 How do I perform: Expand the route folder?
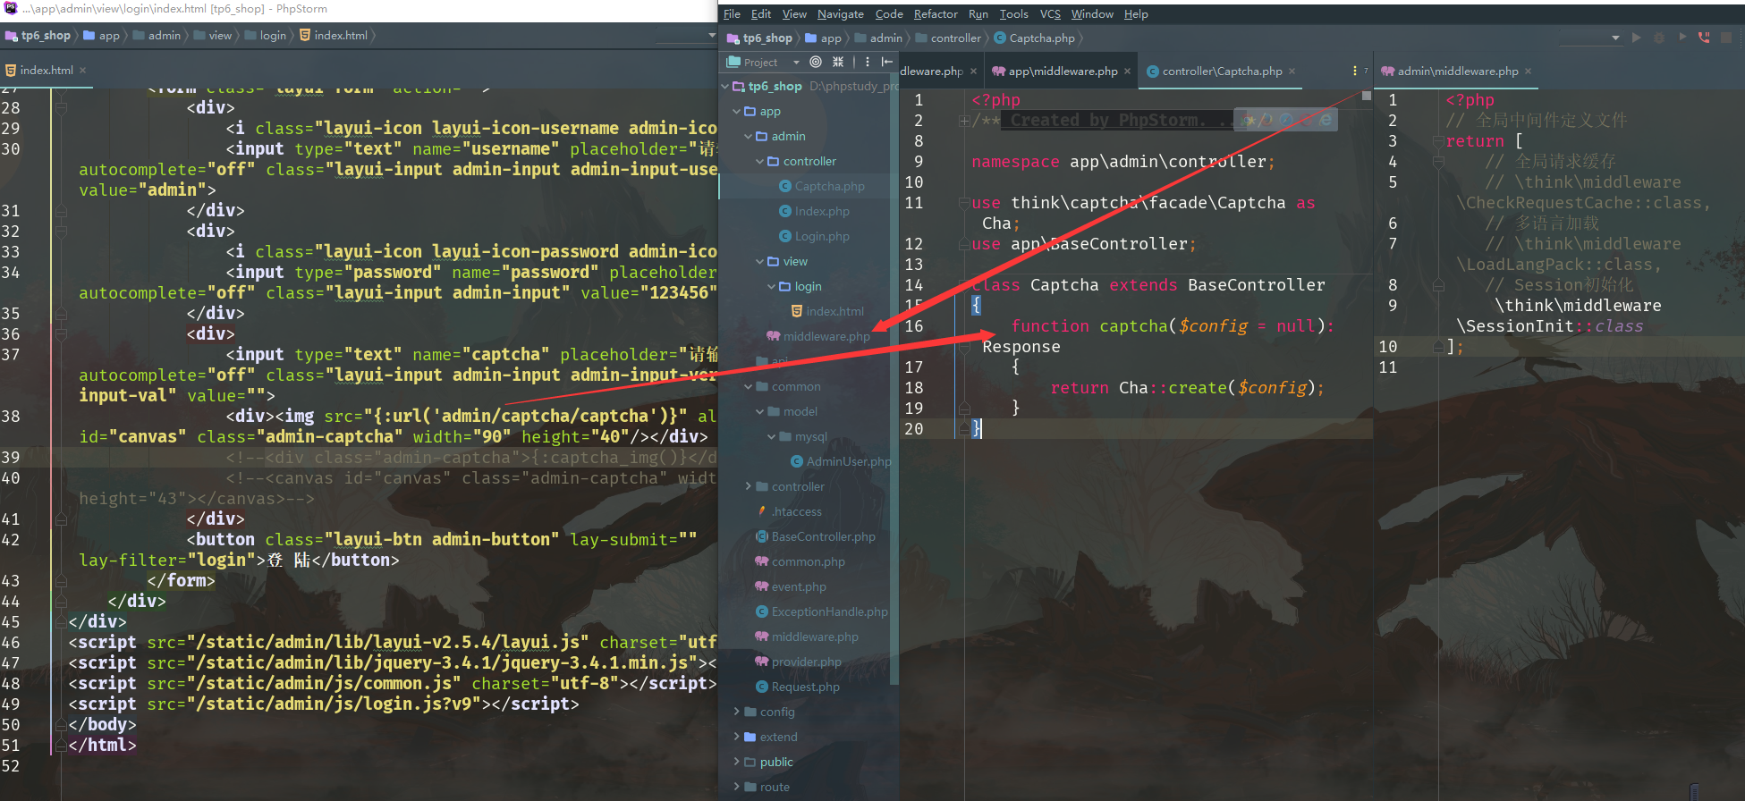pyautogui.click(x=737, y=787)
